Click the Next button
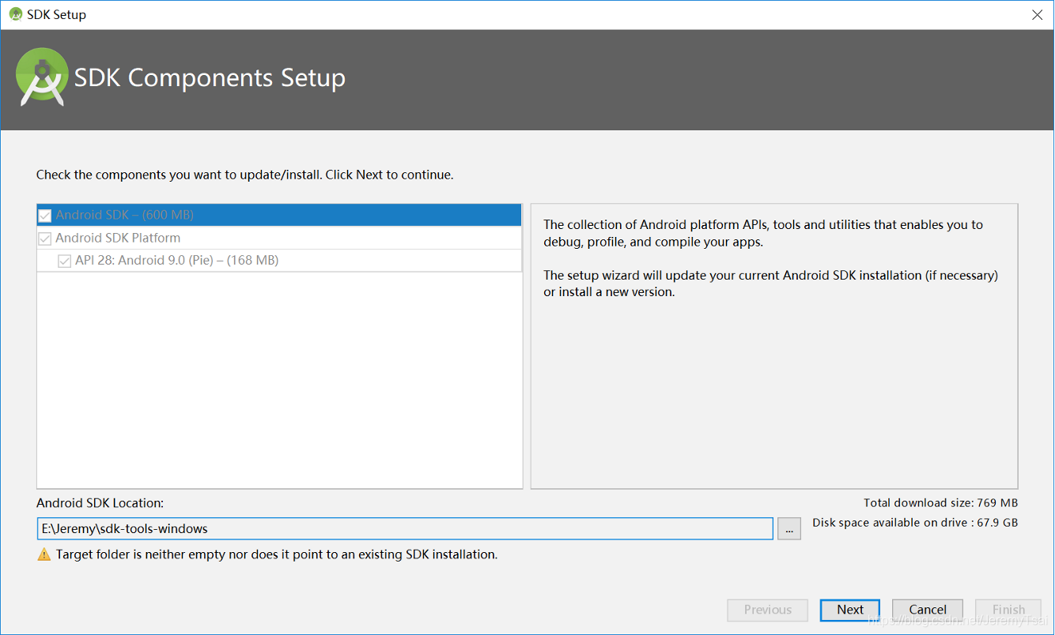1055x635 pixels. coord(850,610)
